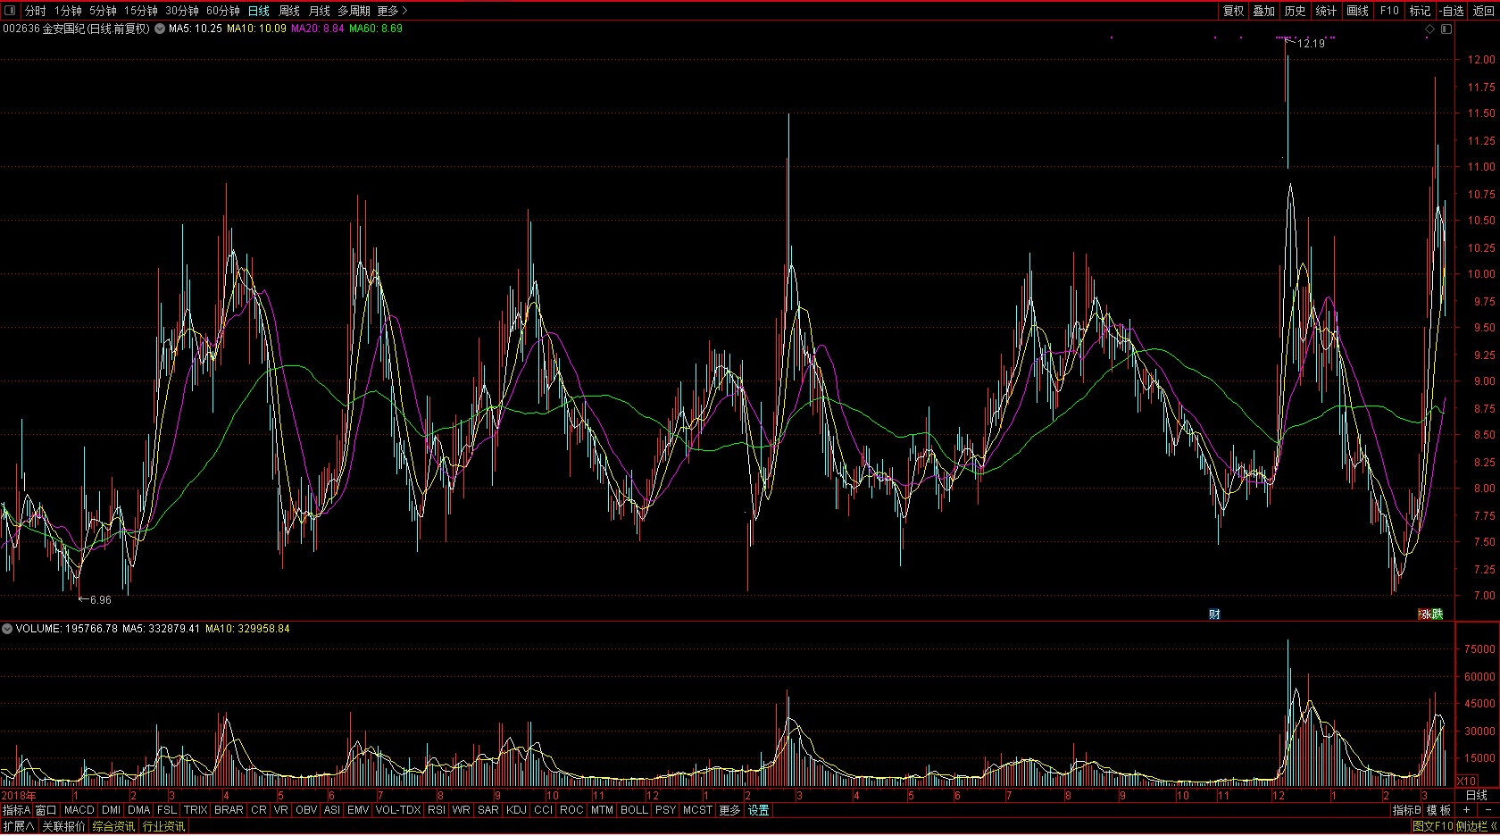Click the 窗口 window tab
Screen dimensions: 1500x836
click(46, 810)
